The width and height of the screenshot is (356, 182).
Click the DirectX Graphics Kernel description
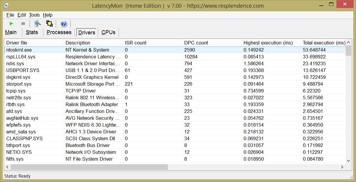(92, 77)
